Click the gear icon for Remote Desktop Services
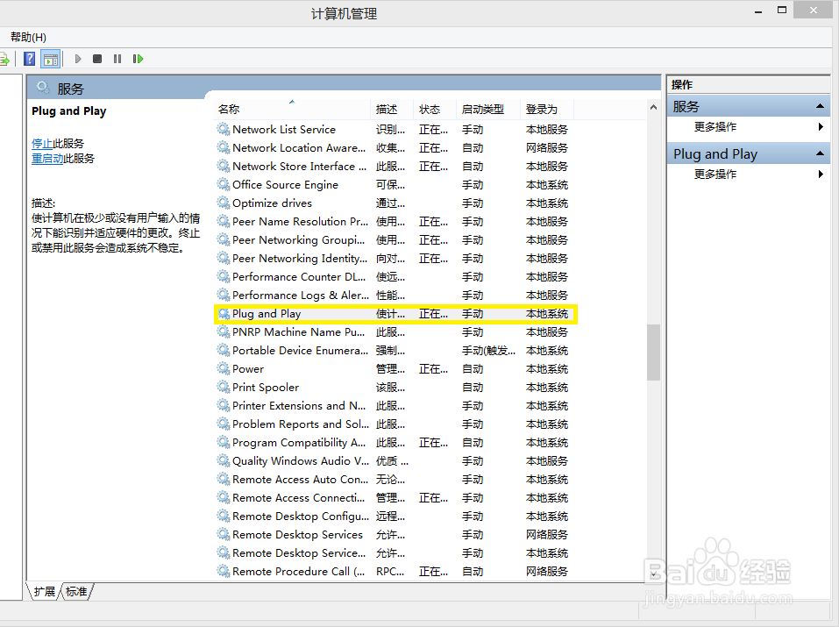Image resolution: width=839 pixels, height=627 pixels. click(x=224, y=534)
